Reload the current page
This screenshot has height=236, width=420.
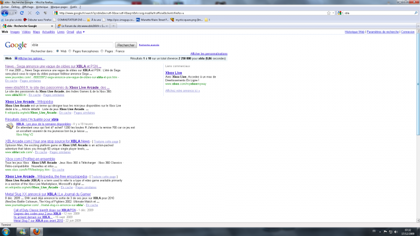22,13
